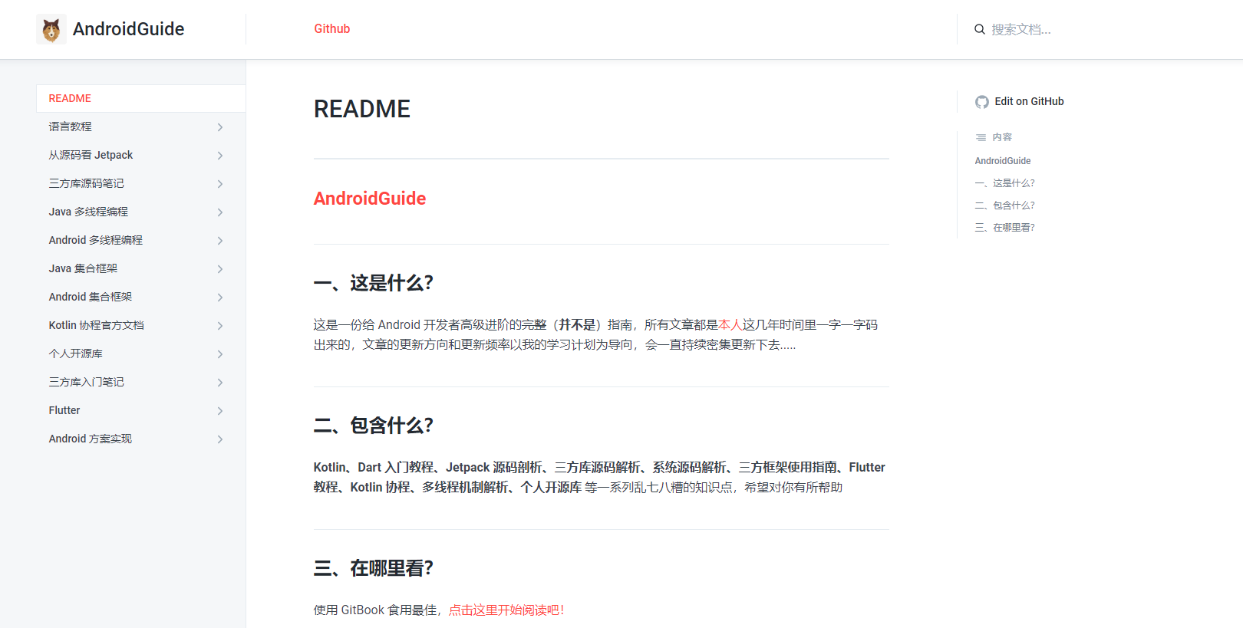Expand the Kotlin 协程官方文档 chevron

(x=220, y=326)
